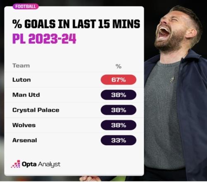Viewport: 207px width, 182px height.
Task: Click Wolves' 38% badge
Action: (x=118, y=125)
